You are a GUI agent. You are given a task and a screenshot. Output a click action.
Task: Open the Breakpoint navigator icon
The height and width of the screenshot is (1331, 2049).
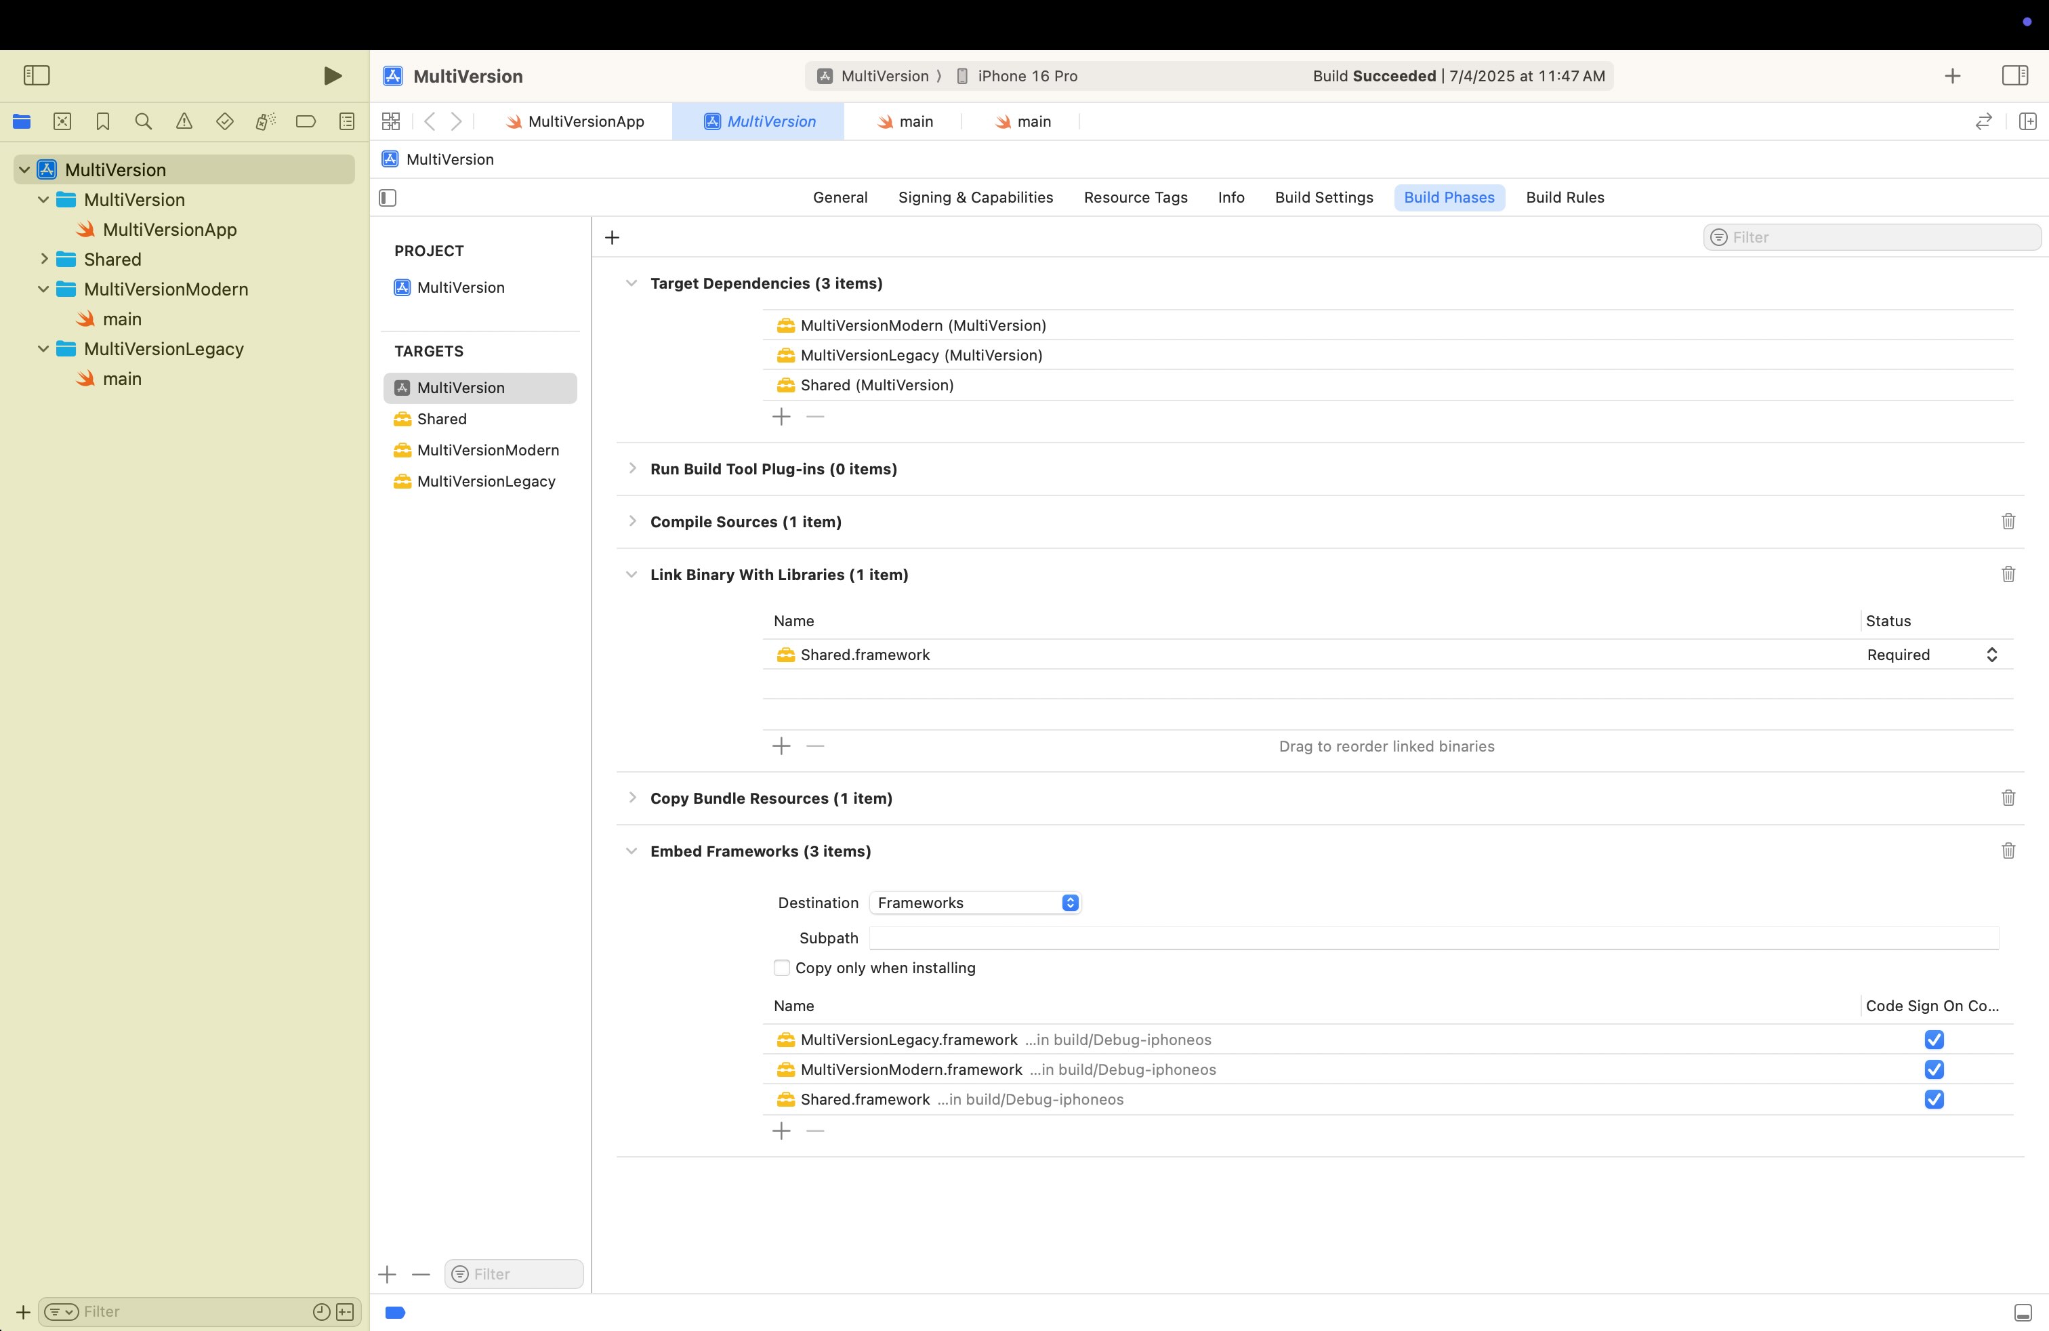[x=306, y=121]
